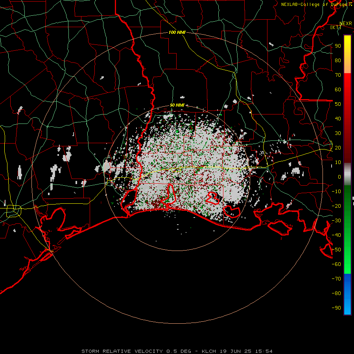Click the 80 value on color scale

338,61
